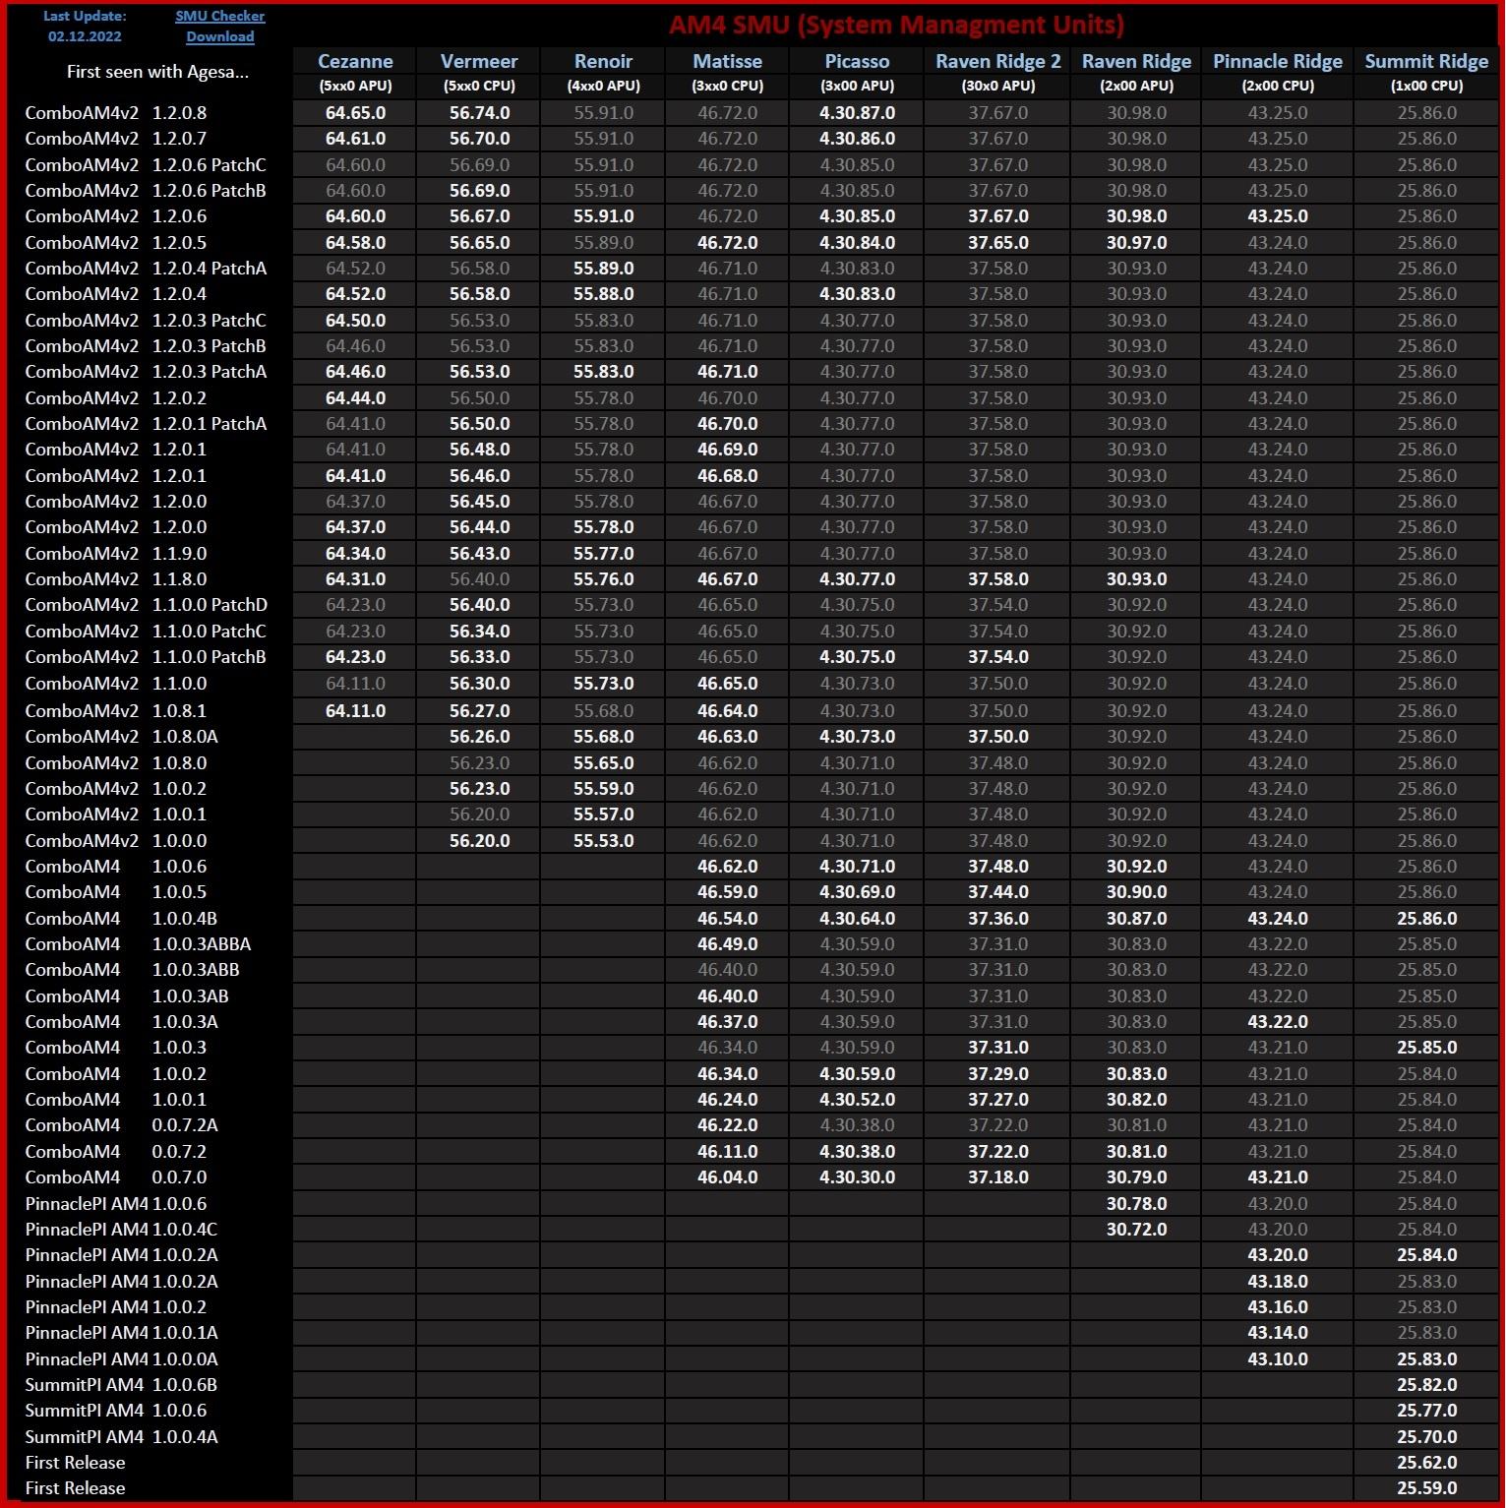Select row label ComboAM4v2 1.0.8.0A

pos(122,736)
